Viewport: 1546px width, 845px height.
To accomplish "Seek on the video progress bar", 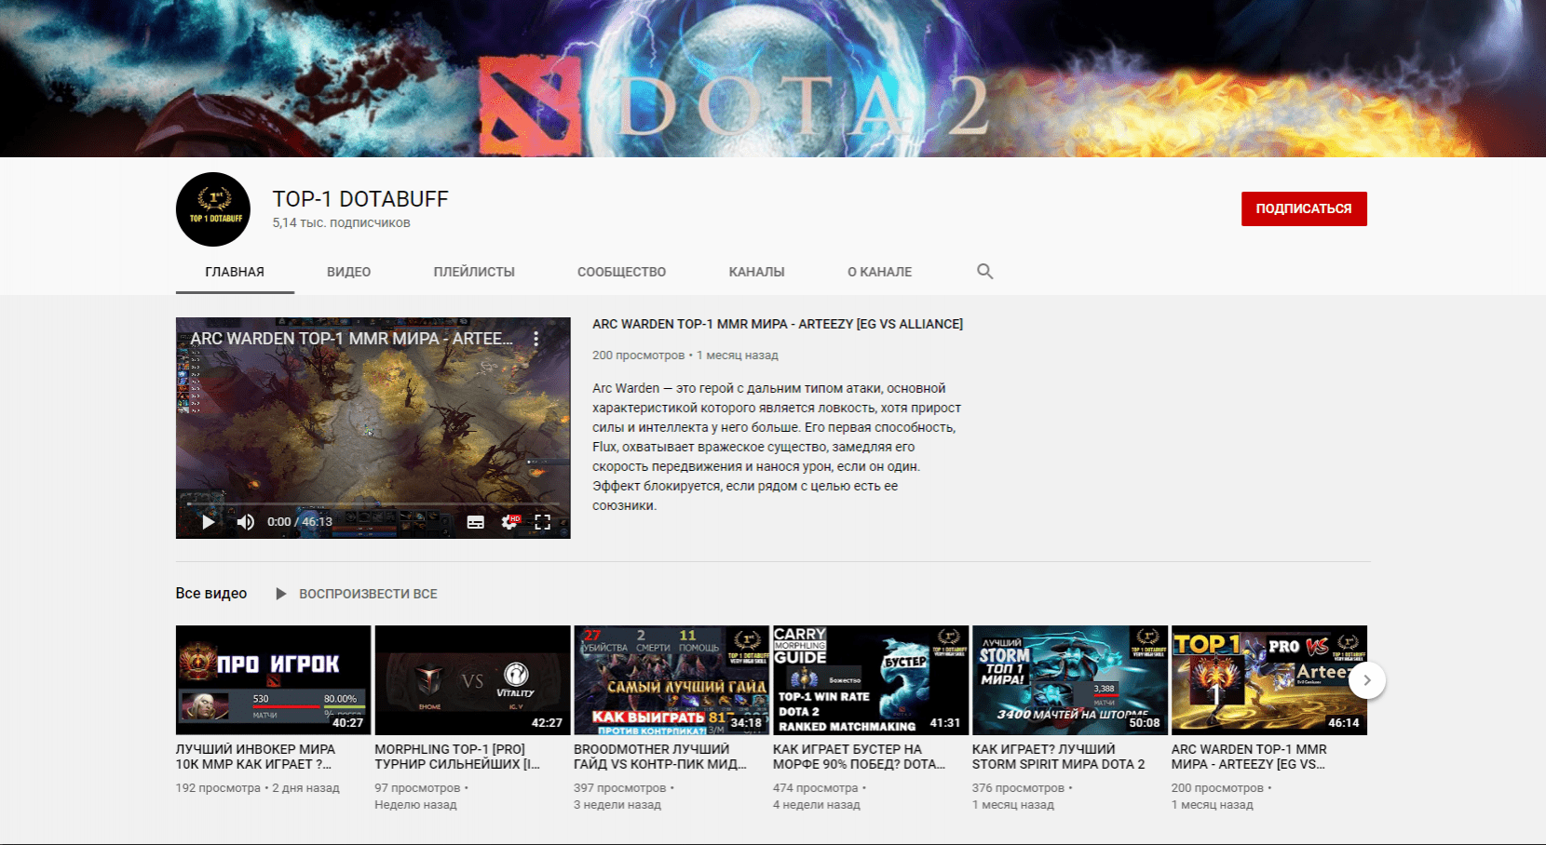I will click(373, 503).
